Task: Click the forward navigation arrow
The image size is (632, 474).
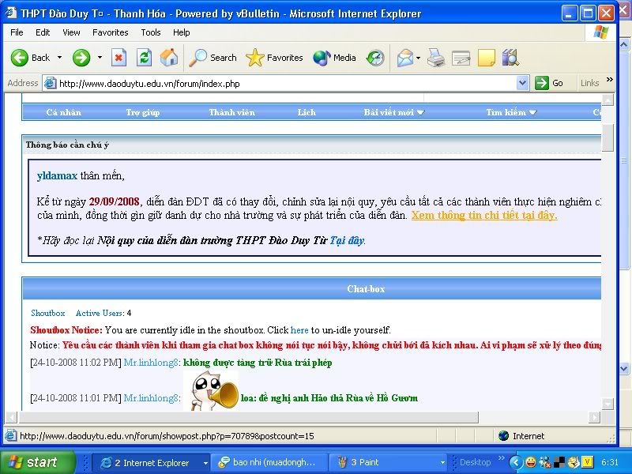Action: coord(81,58)
